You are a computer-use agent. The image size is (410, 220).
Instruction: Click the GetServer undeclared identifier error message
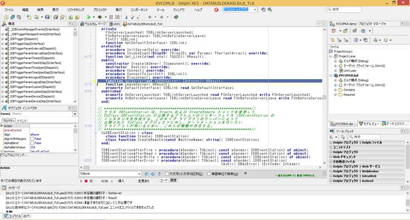coord(64,193)
